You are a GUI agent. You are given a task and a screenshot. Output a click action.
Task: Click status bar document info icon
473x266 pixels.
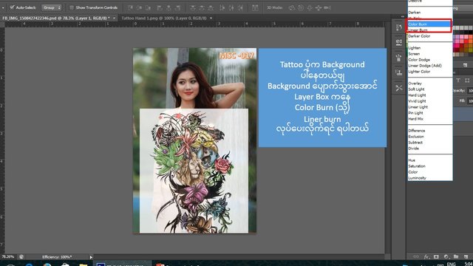pyautogui.click(x=21, y=257)
